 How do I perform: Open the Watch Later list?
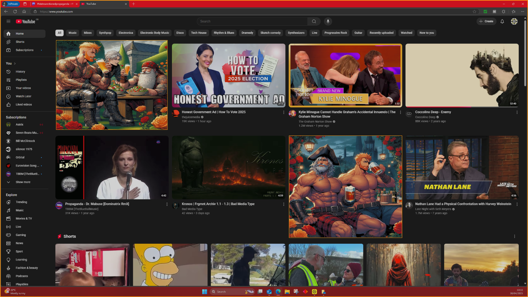coord(25,96)
